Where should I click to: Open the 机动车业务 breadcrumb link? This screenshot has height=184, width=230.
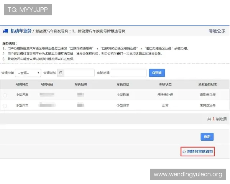(x=21, y=31)
